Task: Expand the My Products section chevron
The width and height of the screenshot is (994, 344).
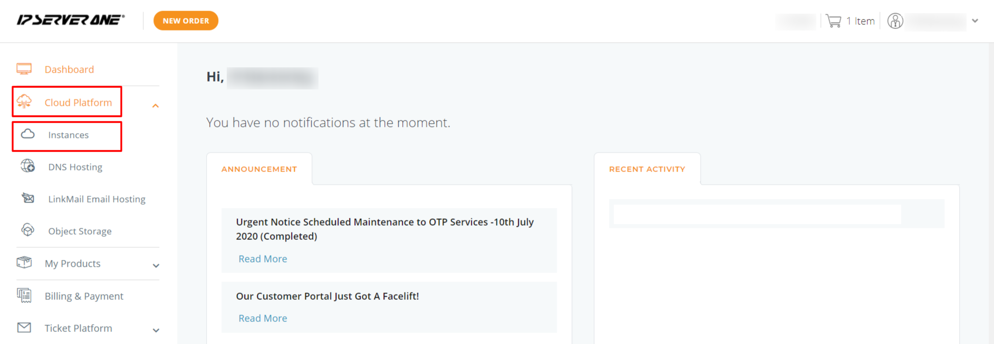Action: (156, 266)
